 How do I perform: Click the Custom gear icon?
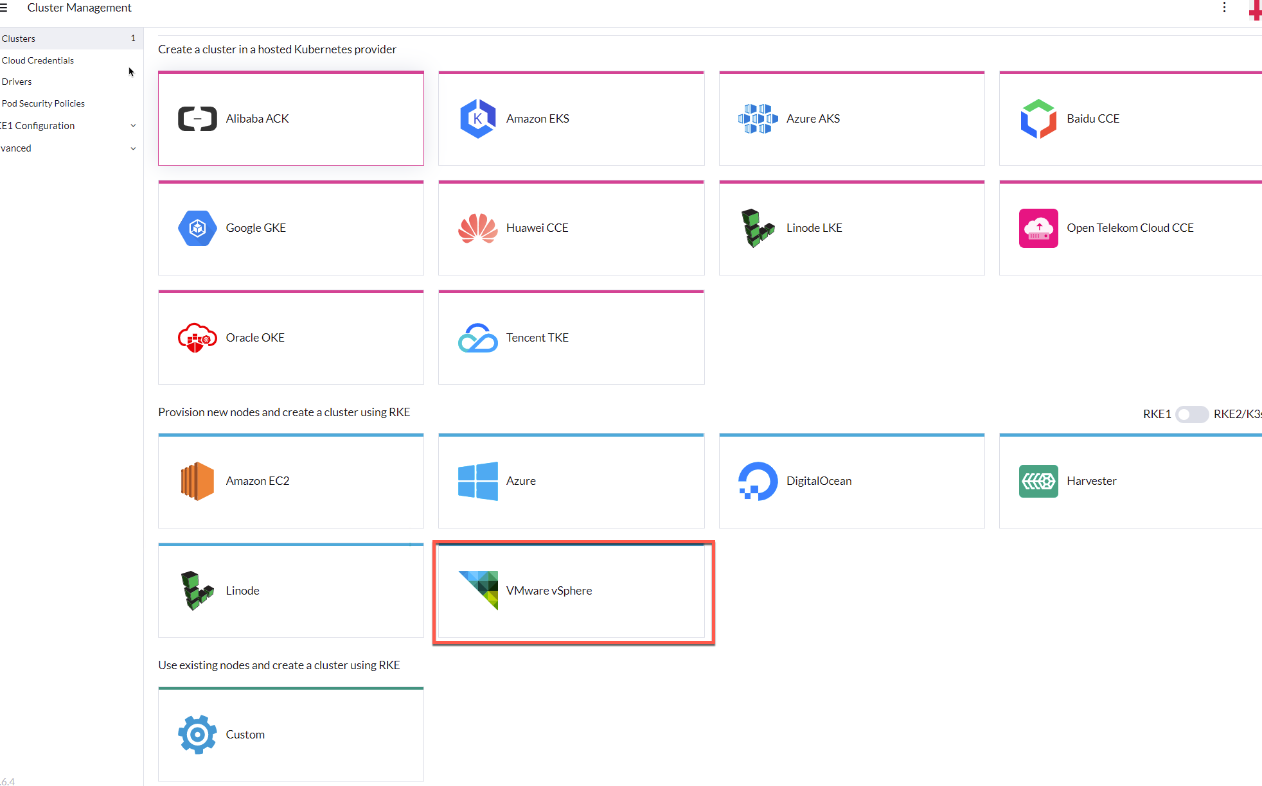click(197, 734)
